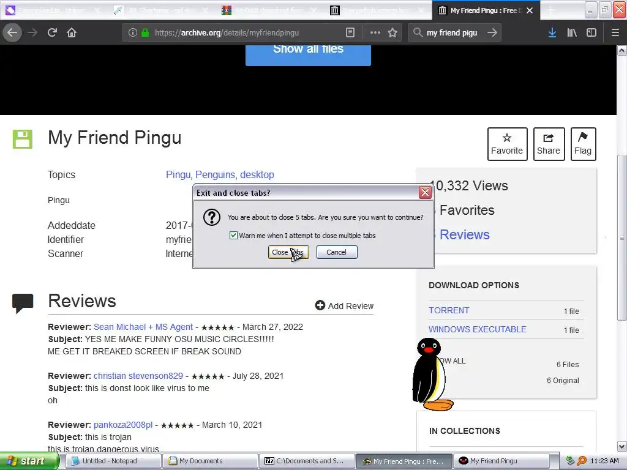Click the search box containing my friend pigu
627x470 pixels.
[455, 33]
